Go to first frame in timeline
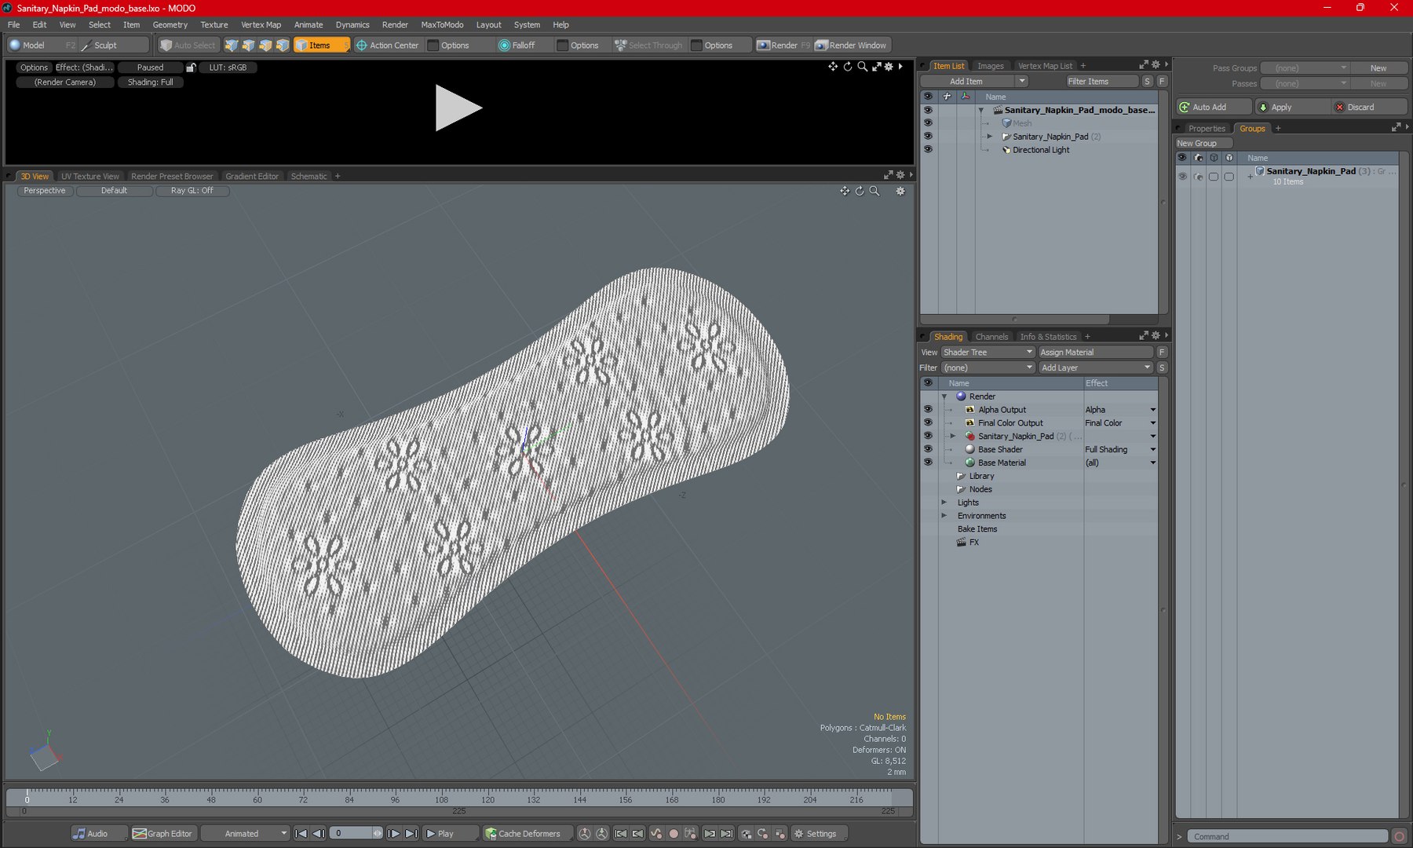Screen dimensions: 1413x848 pyautogui.click(x=301, y=834)
